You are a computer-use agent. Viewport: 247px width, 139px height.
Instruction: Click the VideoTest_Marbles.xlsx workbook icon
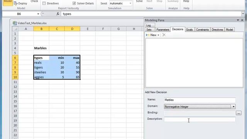(15, 23)
